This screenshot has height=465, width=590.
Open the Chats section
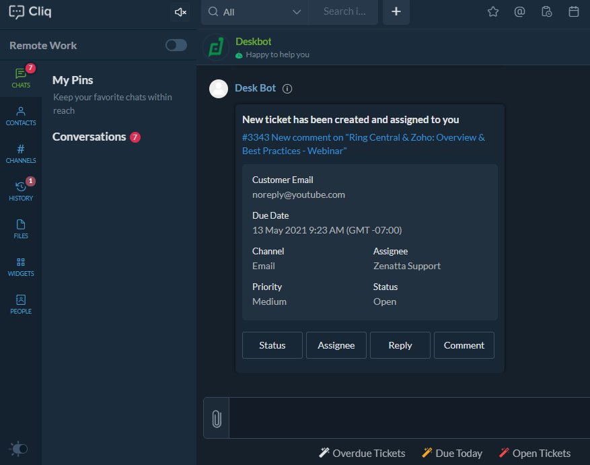click(x=21, y=78)
